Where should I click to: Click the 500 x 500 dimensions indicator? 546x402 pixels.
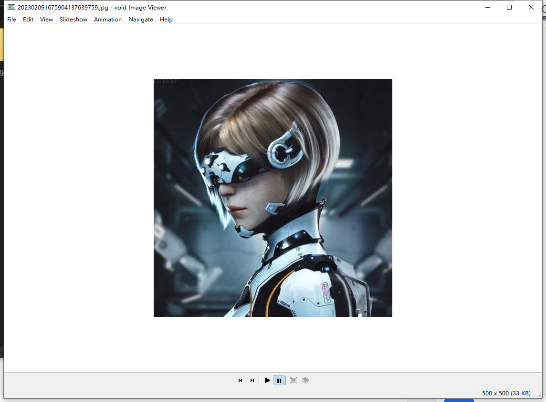coord(495,393)
